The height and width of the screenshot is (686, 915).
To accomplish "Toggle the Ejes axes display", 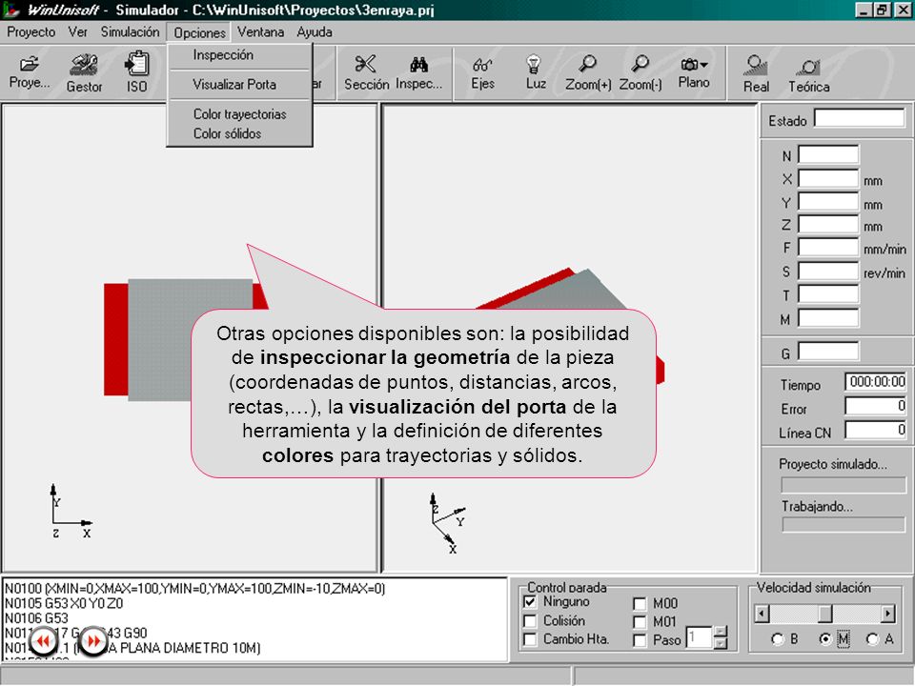I will (482, 72).
